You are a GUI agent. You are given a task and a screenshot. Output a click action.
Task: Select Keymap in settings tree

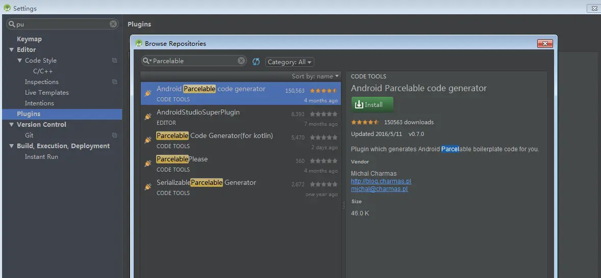(x=29, y=39)
